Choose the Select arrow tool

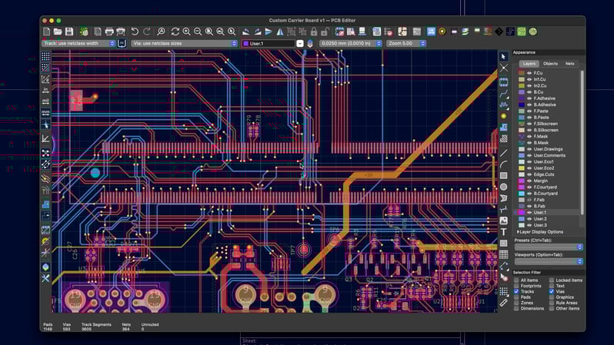click(503, 57)
